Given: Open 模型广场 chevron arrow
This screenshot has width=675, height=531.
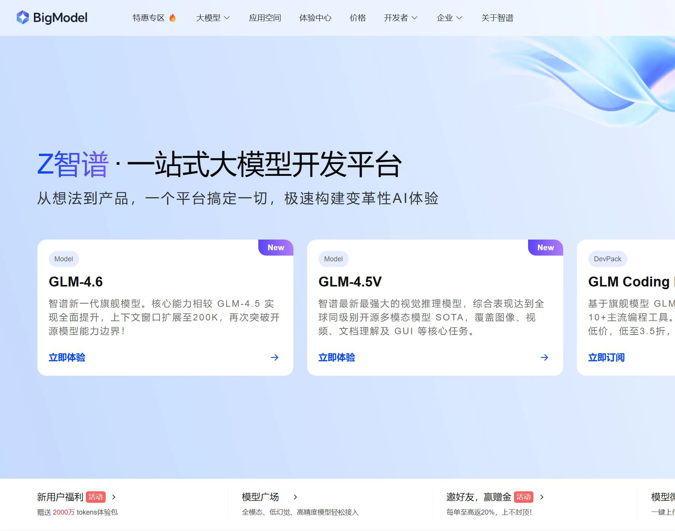Looking at the screenshot, I should click(x=295, y=497).
